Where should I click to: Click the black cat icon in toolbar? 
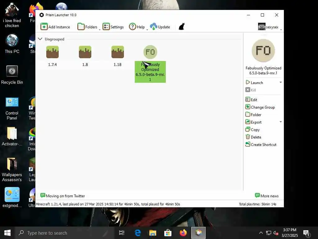[x=182, y=27]
